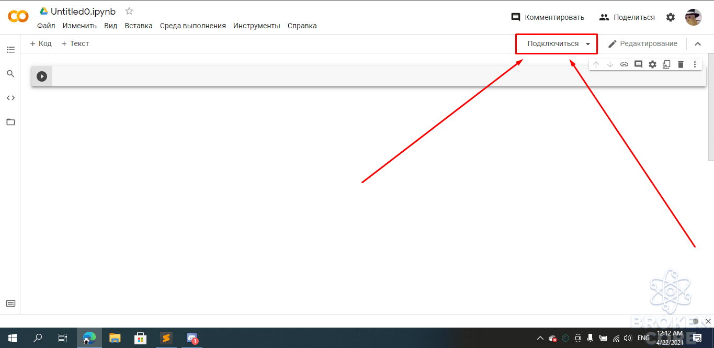Open the command palette keyboard icon
Screen dimensions: 714x348
10,304
